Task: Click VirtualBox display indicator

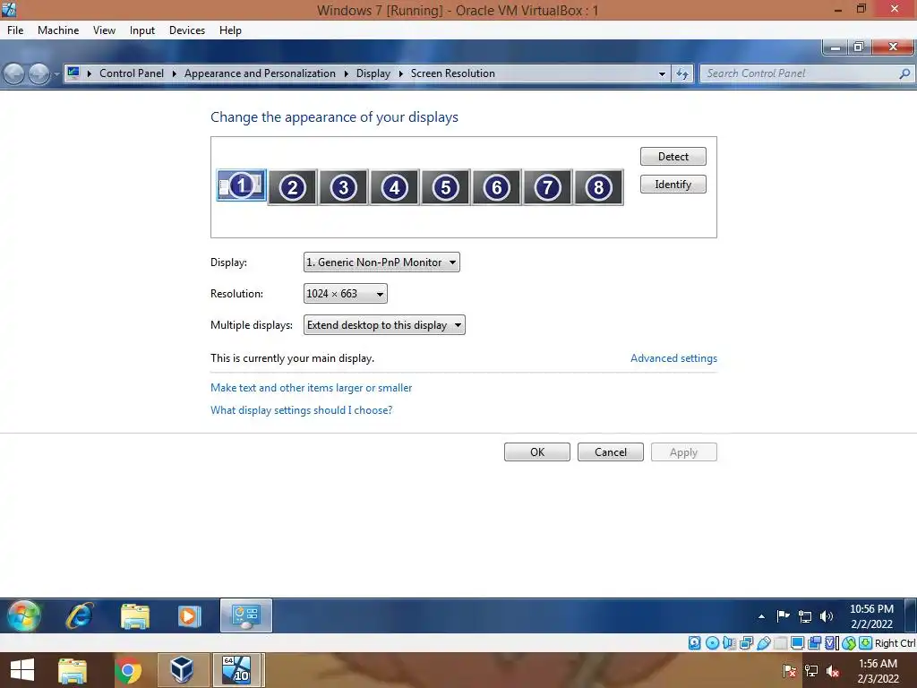Action: click(x=797, y=643)
